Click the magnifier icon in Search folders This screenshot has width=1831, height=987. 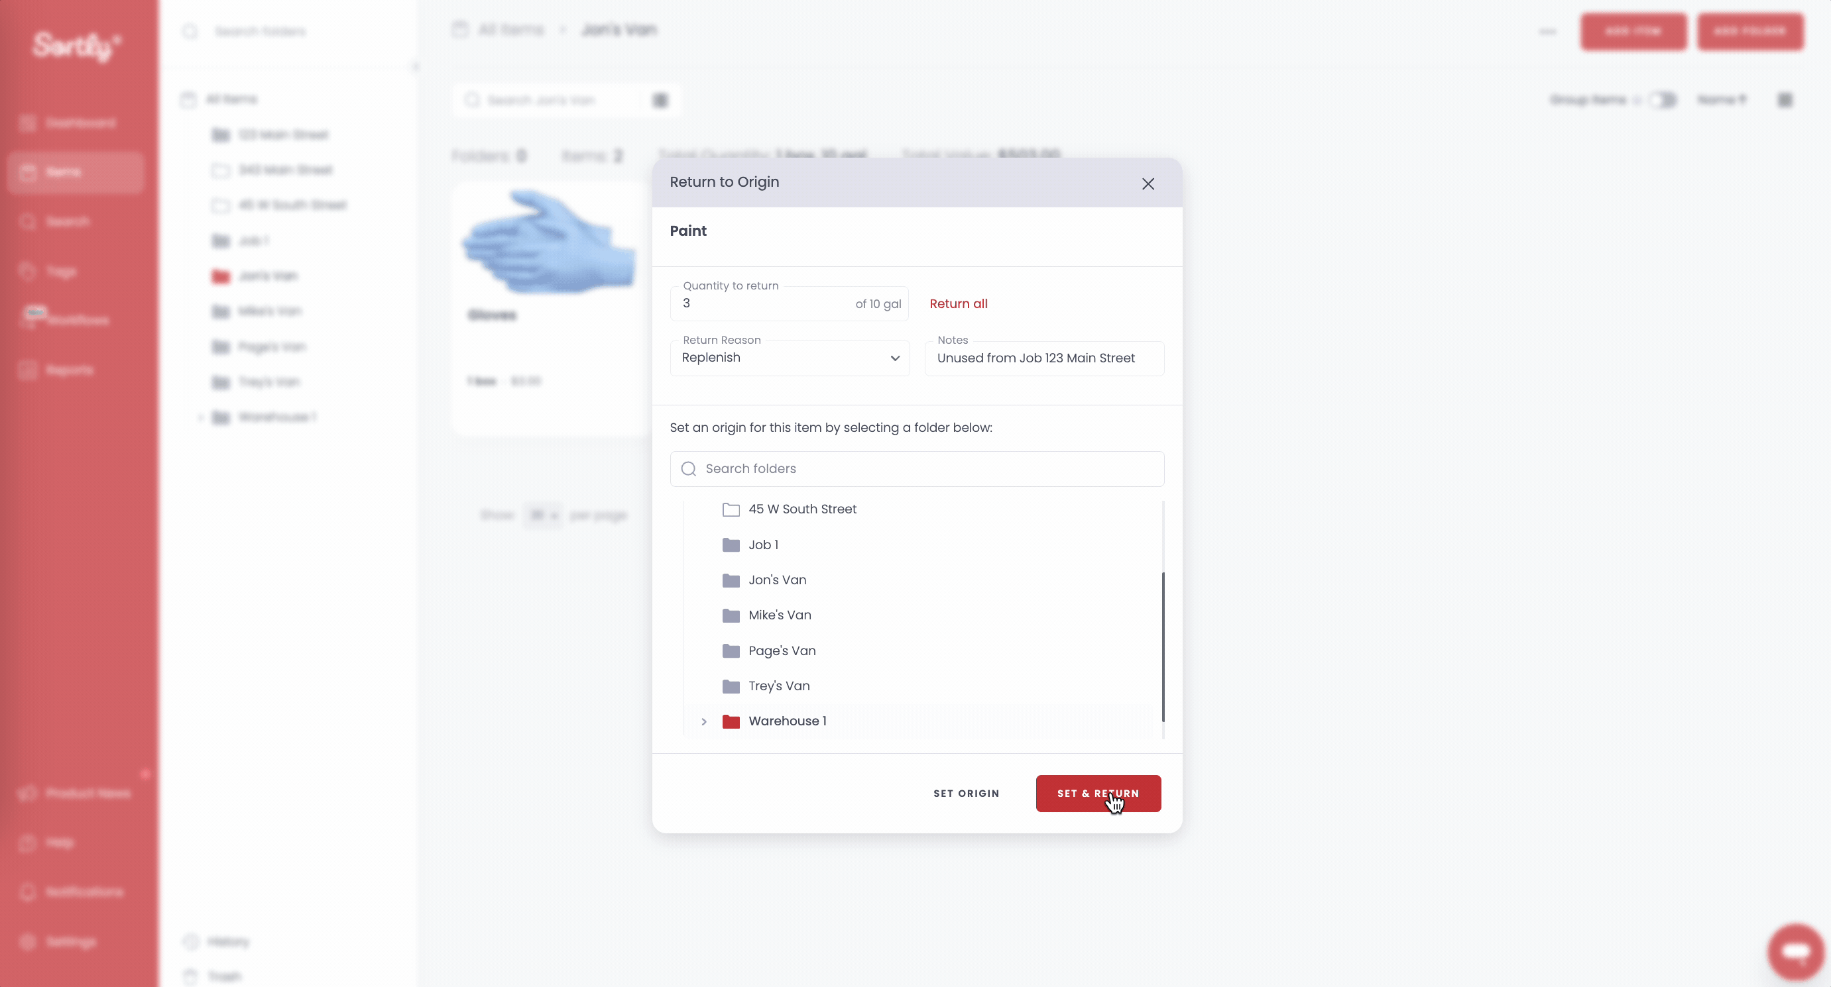pyautogui.click(x=688, y=468)
